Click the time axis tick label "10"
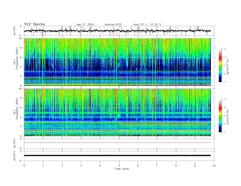This screenshot has height=186, width=241. tap(214, 166)
